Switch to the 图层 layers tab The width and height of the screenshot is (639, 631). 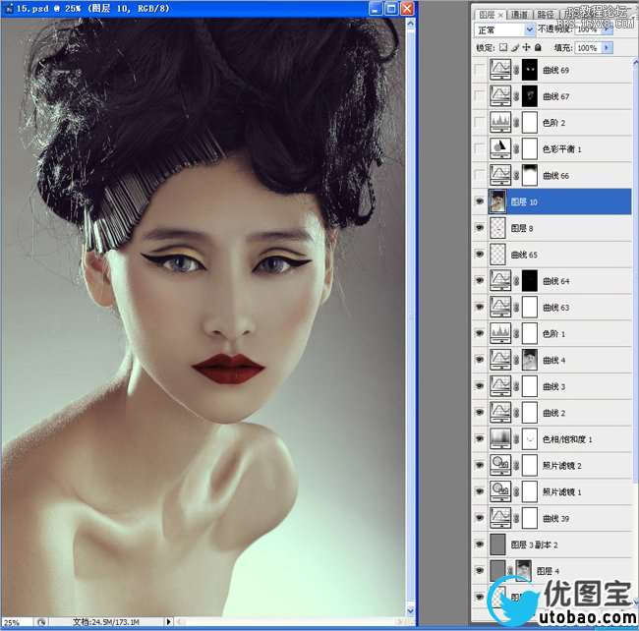pos(491,15)
